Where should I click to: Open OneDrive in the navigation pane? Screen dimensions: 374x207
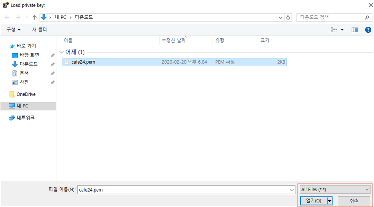coord(26,94)
